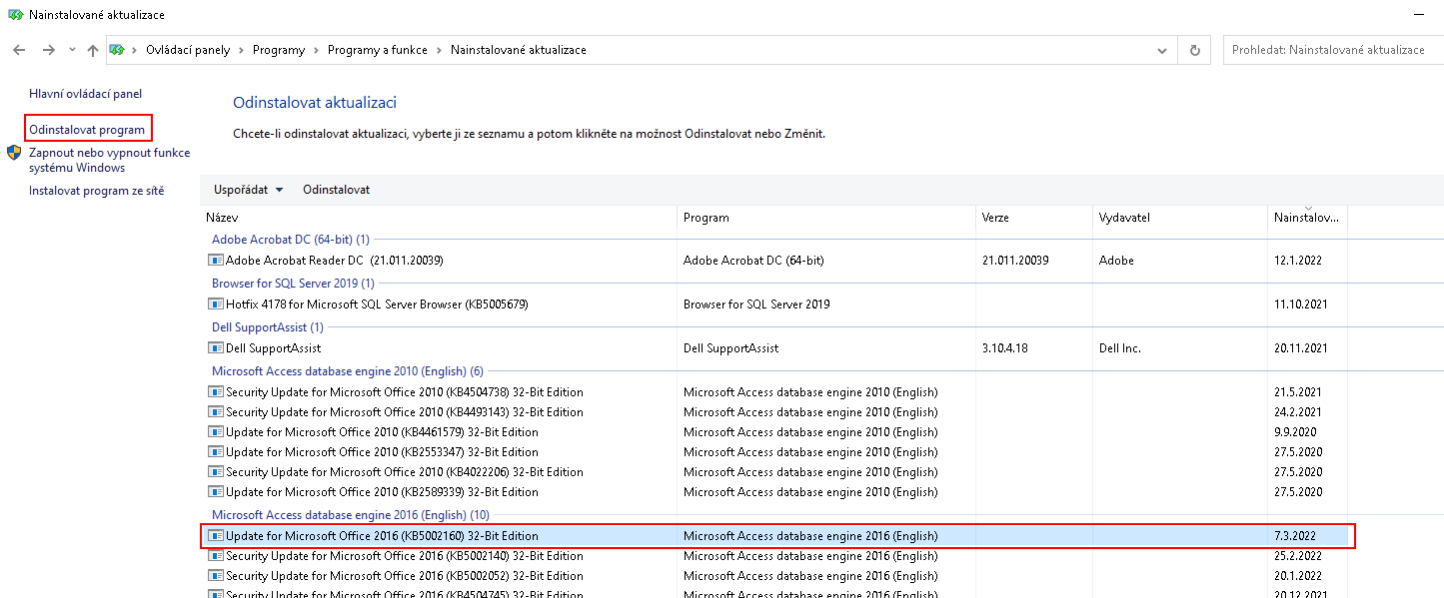Viewport: 1444px width, 598px height.
Task: Select the Dell SupportAssist update name
Action: click(x=274, y=348)
